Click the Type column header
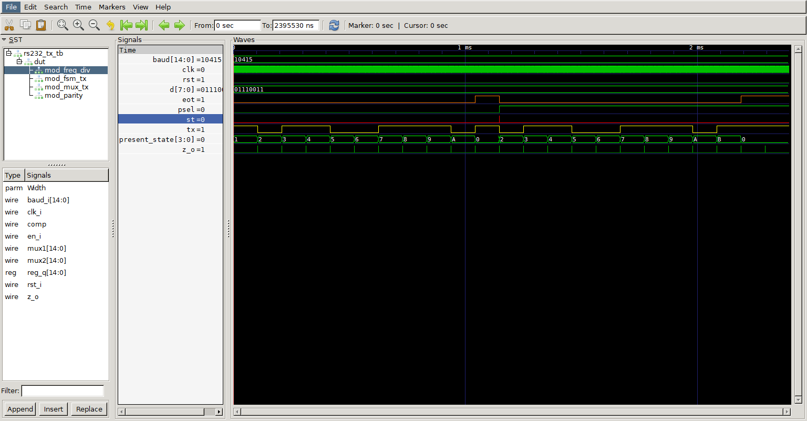 (13, 175)
